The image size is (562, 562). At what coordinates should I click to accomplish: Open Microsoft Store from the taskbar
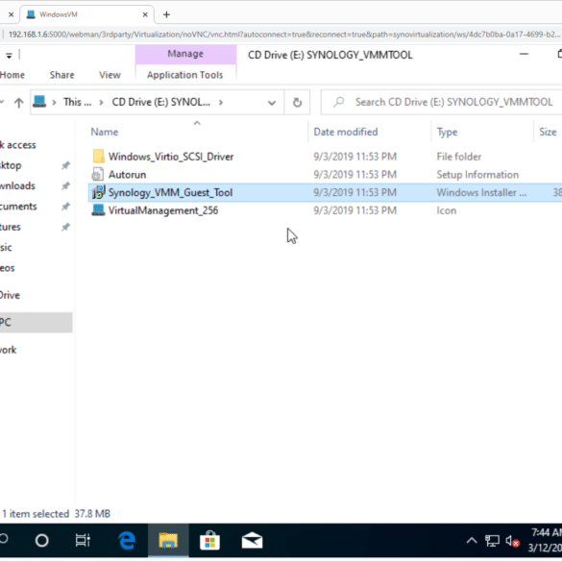point(209,541)
